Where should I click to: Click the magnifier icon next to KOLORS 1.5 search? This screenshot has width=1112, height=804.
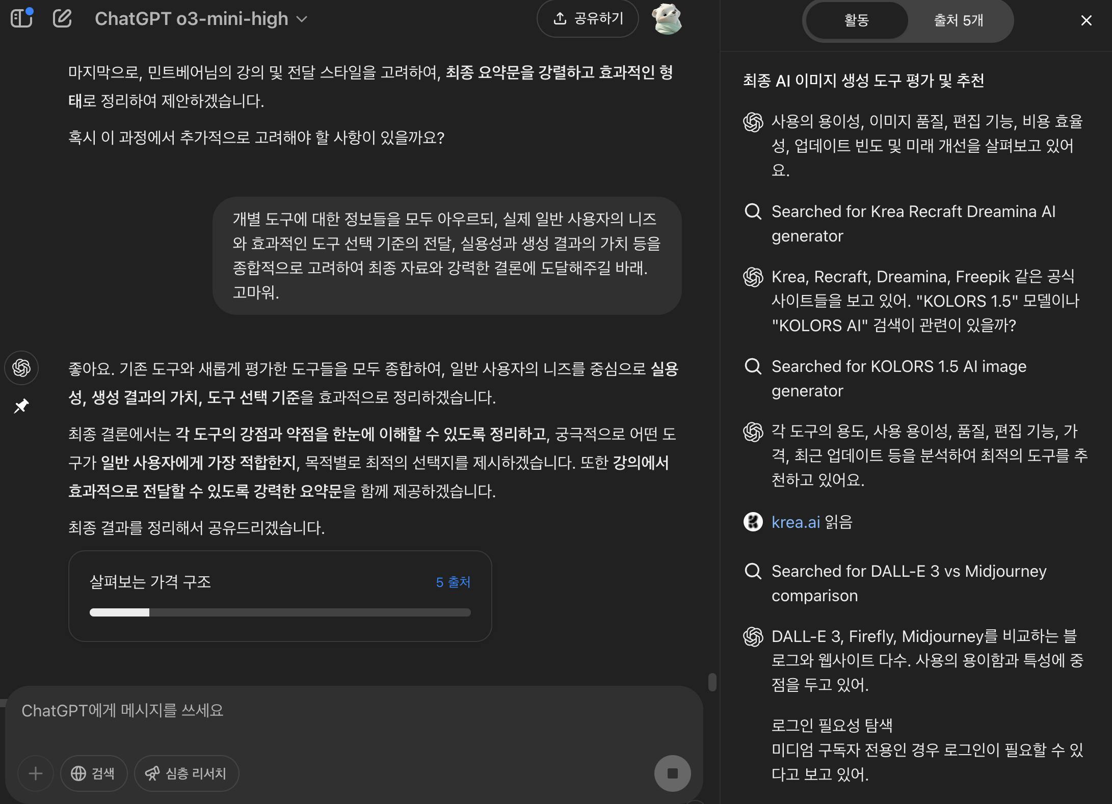click(x=753, y=366)
